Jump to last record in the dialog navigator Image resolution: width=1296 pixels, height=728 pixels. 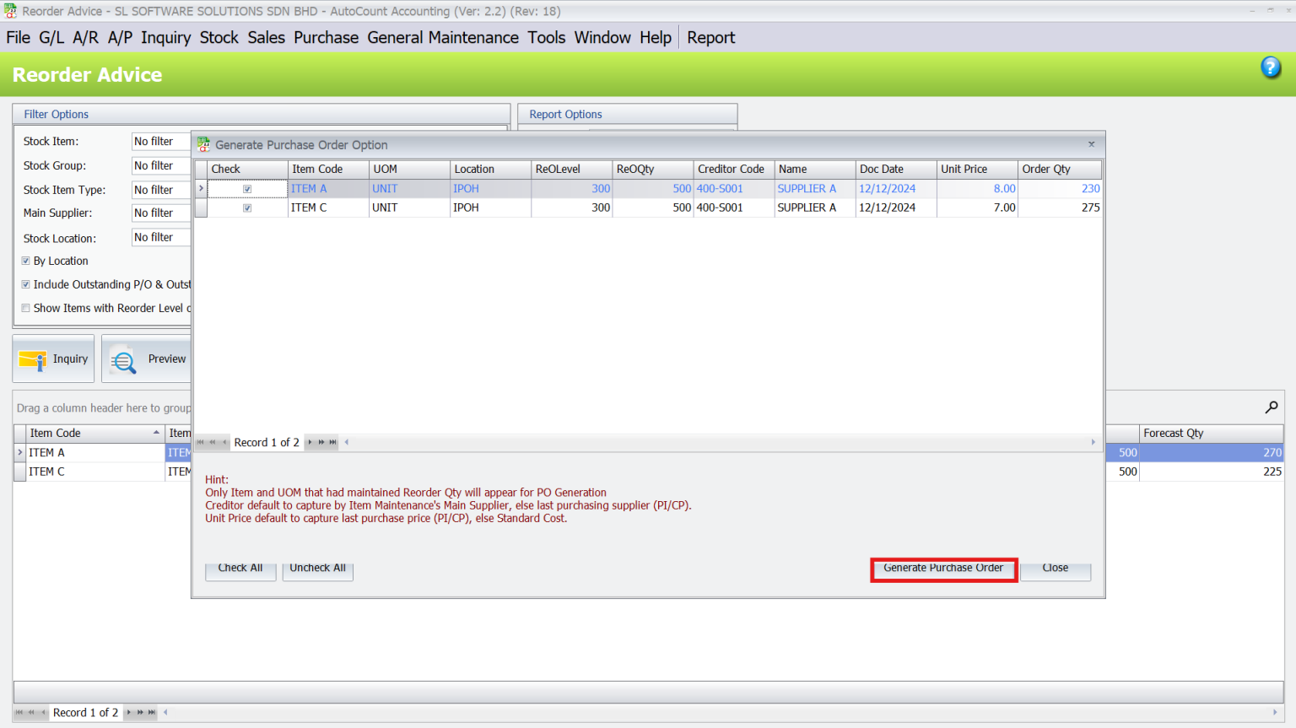332,442
